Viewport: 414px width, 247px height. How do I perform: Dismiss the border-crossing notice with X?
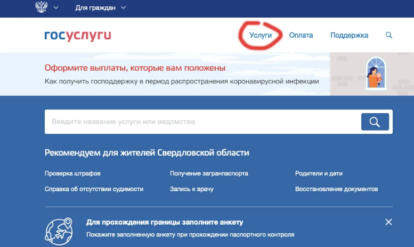point(388,222)
